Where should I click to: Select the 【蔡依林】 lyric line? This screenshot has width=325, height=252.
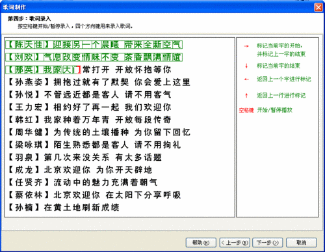(x=94, y=195)
